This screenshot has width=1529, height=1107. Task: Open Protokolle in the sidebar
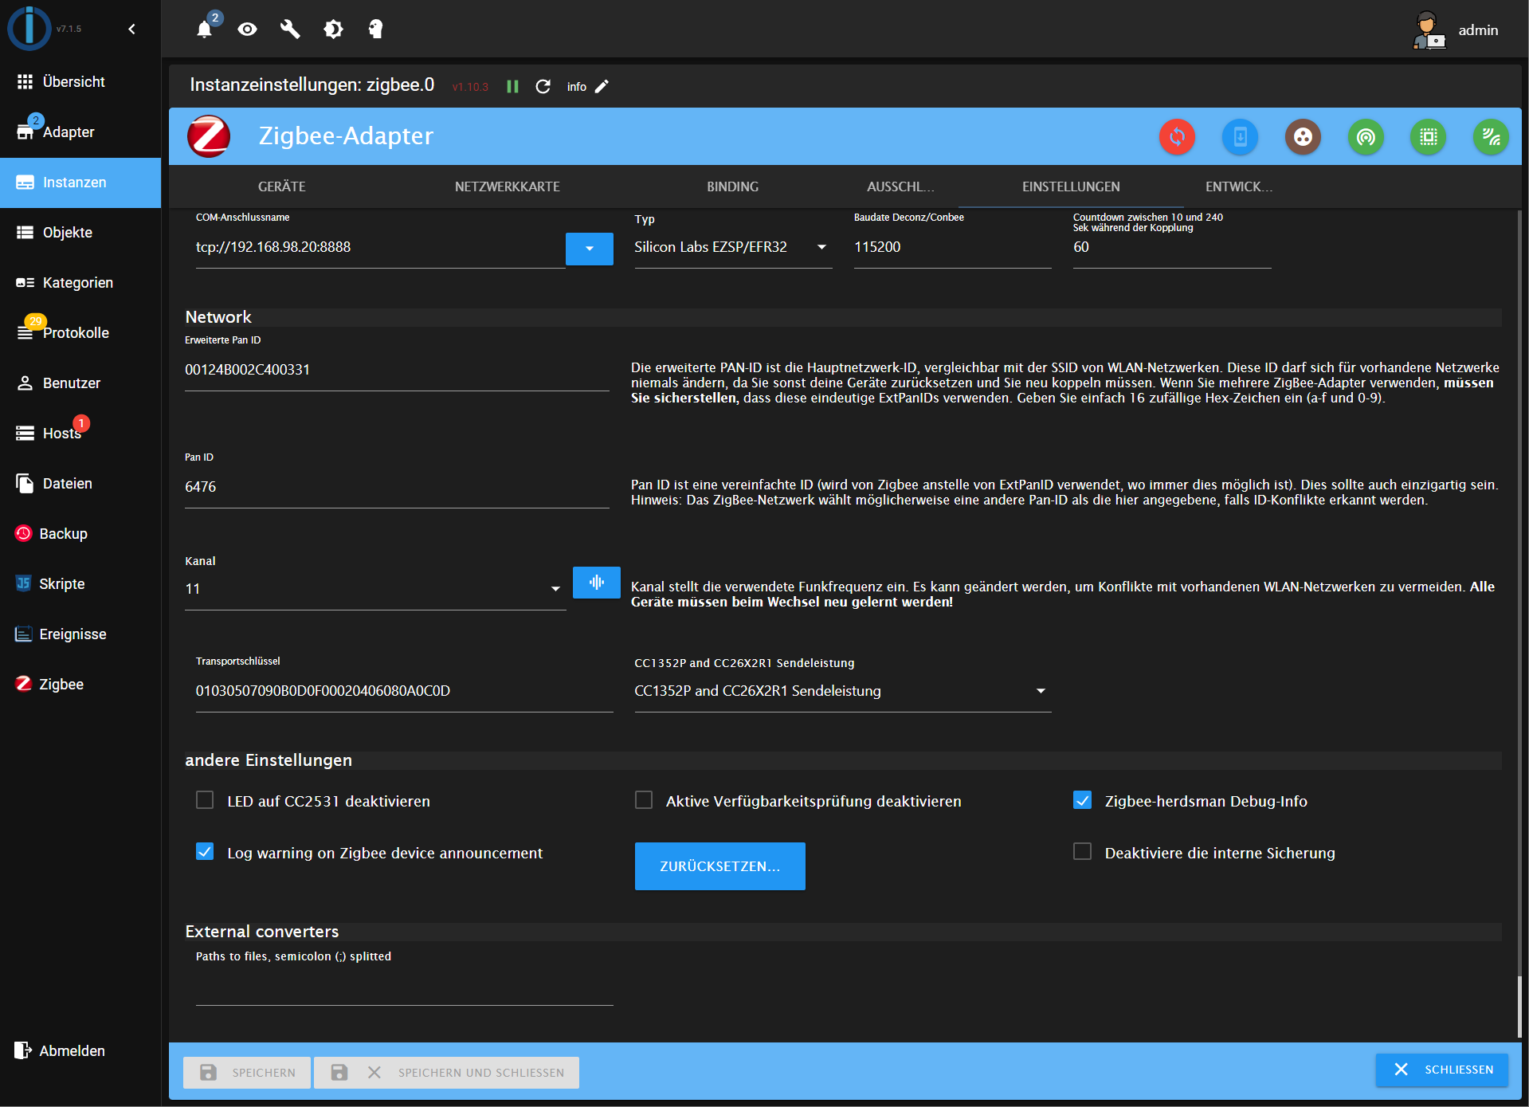point(80,332)
